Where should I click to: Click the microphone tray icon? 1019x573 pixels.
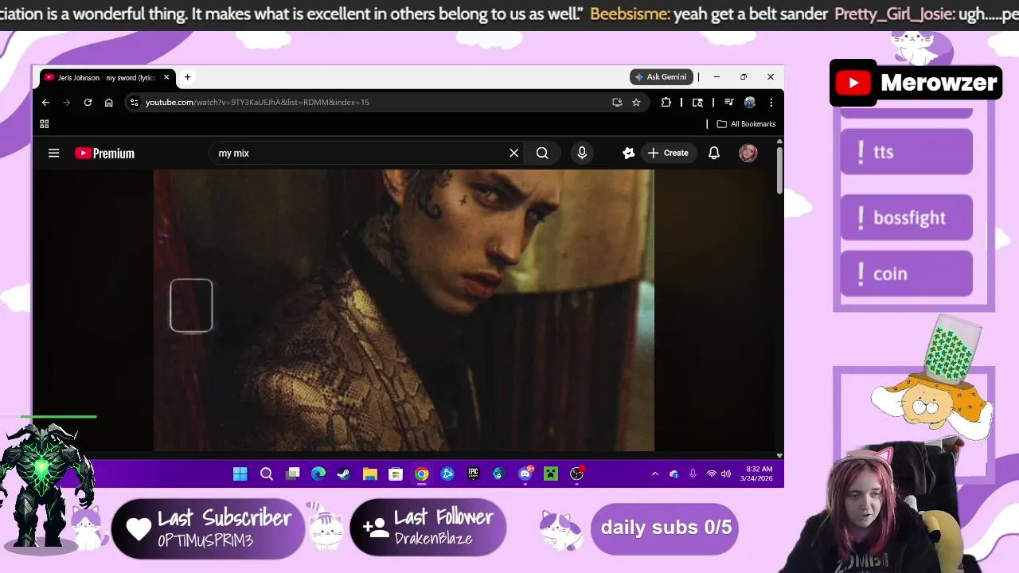click(x=693, y=474)
